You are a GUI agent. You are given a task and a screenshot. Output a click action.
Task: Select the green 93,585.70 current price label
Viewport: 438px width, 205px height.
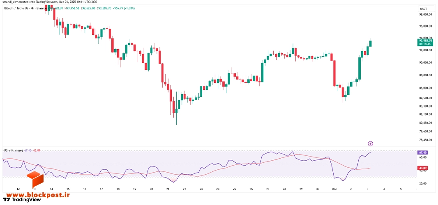pos(425,42)
